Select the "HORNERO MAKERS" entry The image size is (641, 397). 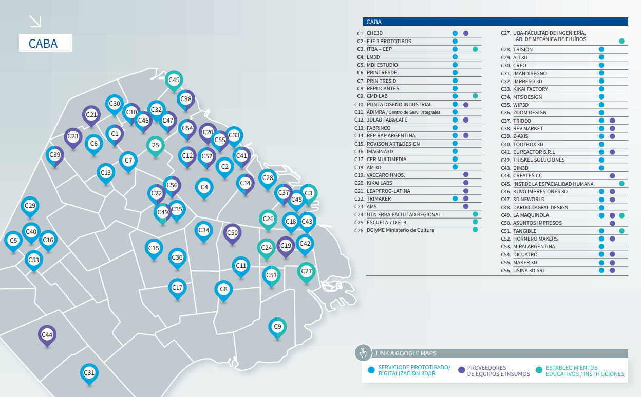pos(535,239)
